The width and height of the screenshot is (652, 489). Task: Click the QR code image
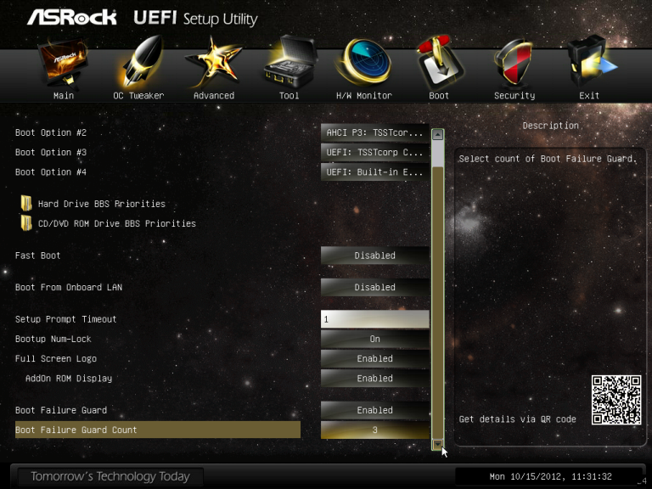point(616,400)
